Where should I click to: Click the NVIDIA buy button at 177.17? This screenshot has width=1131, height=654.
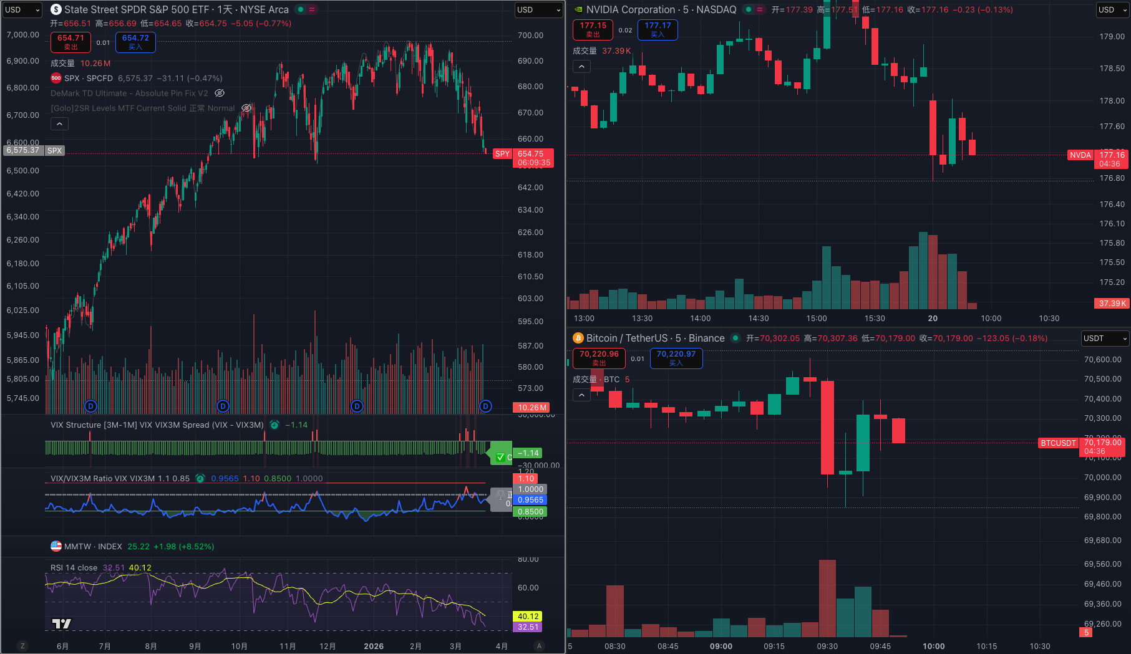click(x=658, y=29)
